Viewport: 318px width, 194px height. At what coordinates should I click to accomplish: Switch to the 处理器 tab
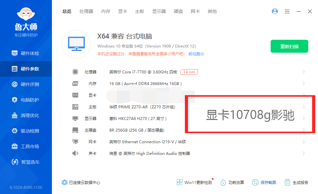point(86,12)
